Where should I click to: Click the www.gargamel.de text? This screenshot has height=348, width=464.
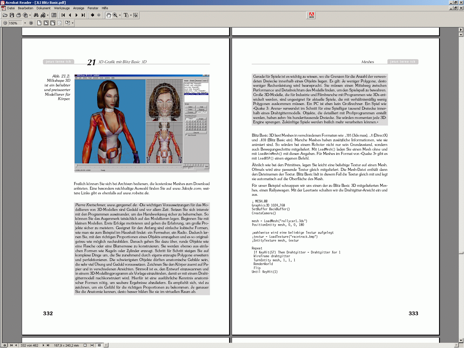point(122,205)
